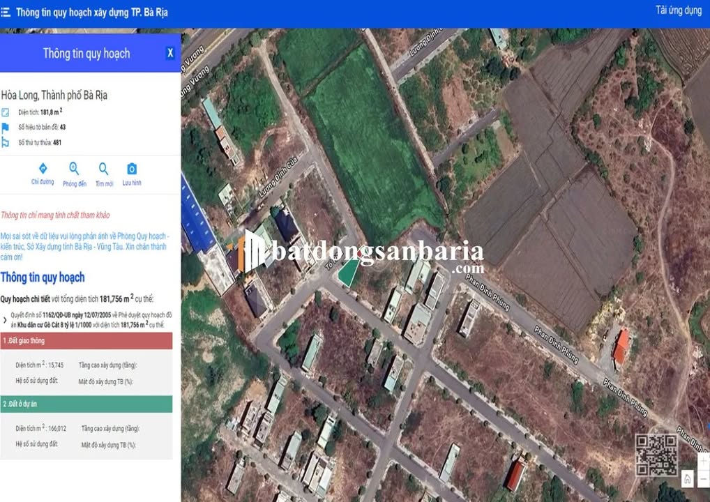Open the Tải ứng dụng link
710x502 pixels.
tap(678, 10)
